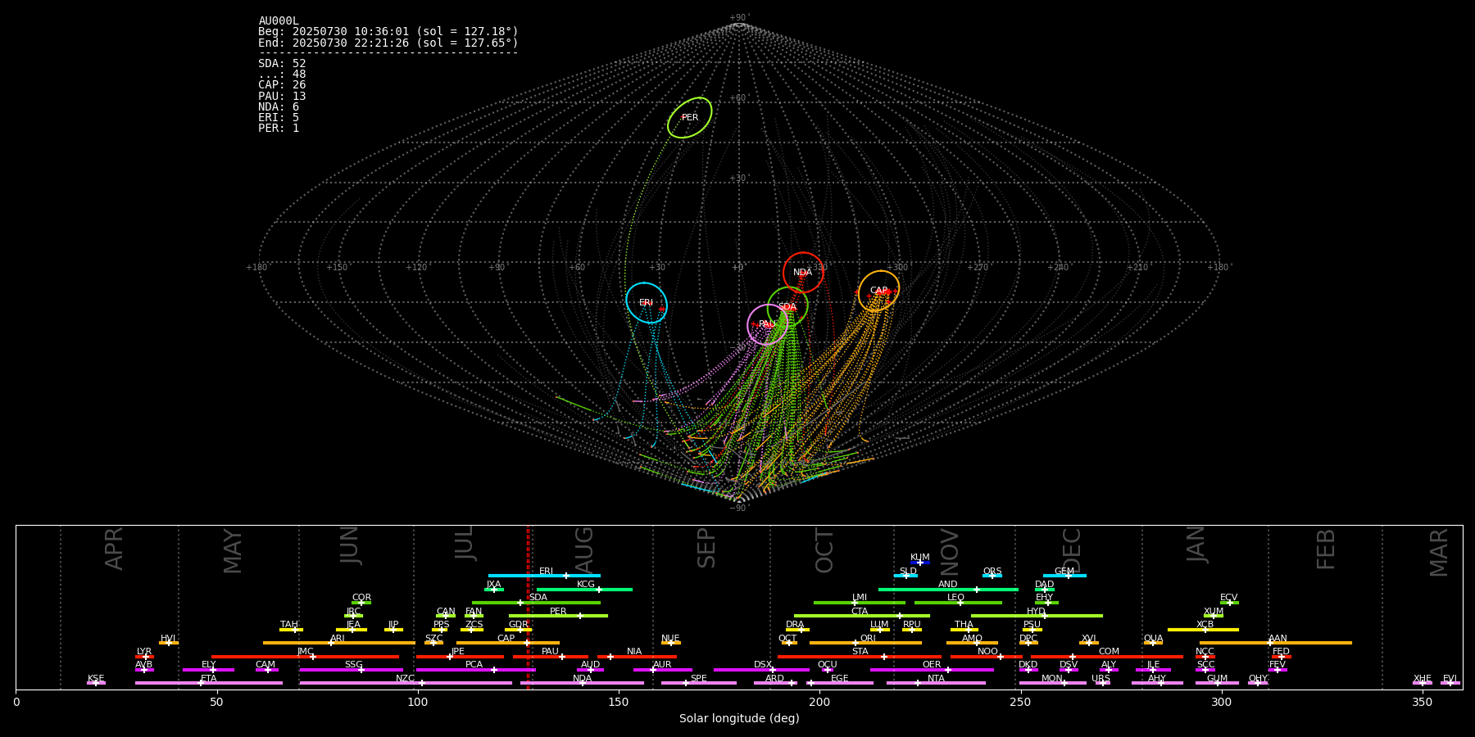Screen dimensions: 1475x737
Task: Select the '...: 48' sporadic count entry
Action: pyautogui.click(x=282, y=75)
